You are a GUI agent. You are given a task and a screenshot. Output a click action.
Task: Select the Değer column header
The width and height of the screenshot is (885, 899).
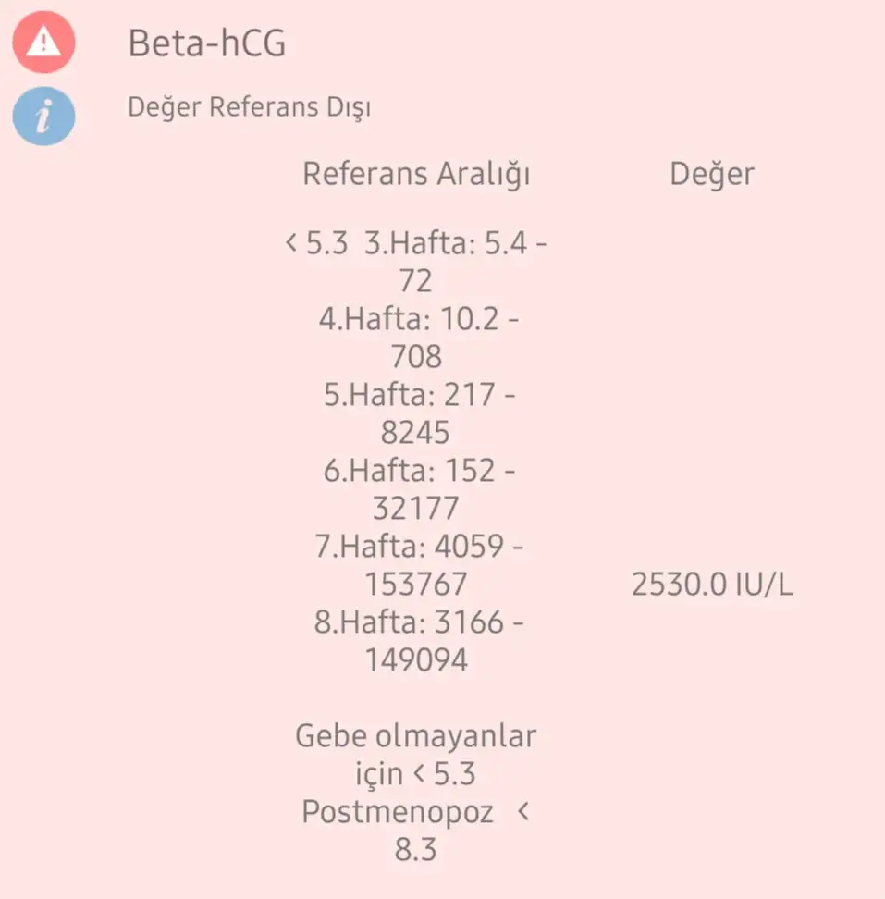[x=712, y=174]
